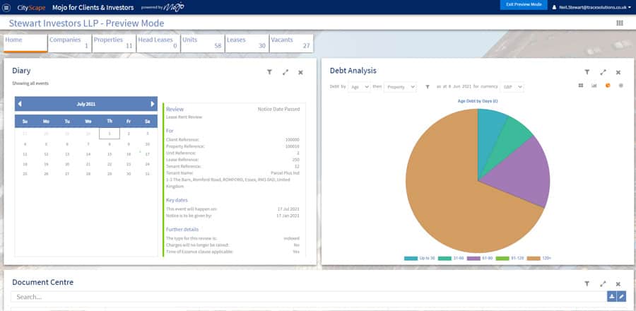Click the Exit Preview Mode button
The image size is (636, 311).
click(x=524, y=5)
